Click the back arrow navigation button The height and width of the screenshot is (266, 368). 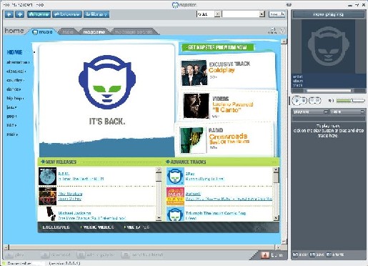click(9, 14)
